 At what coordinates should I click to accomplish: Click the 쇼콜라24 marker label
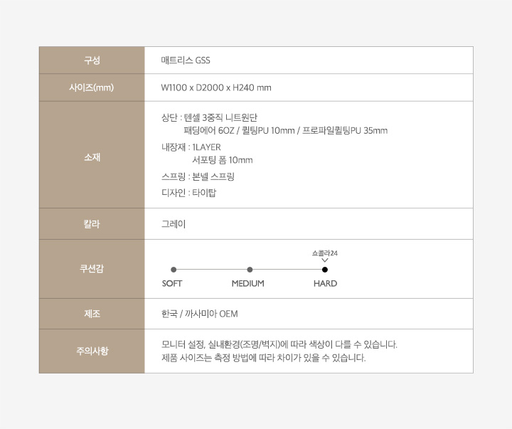pyautogui.click(x=324, y=253)
